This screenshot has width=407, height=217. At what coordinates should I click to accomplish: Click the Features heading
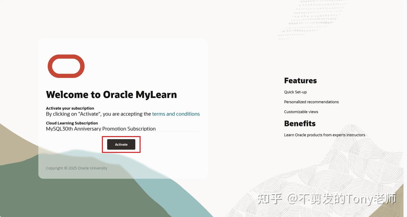(x=300, y=81)
